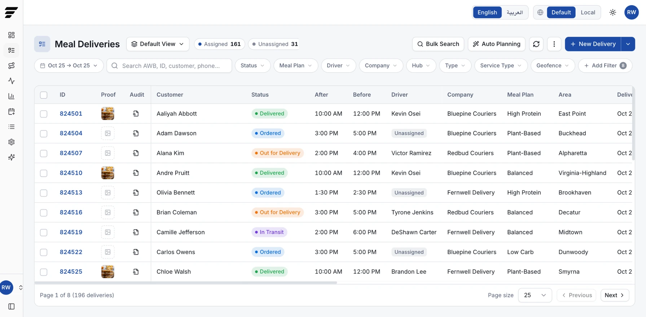Image resolution: width=646 pixels, height=317 pixels.
Task: Expand the Meal Plan filter
Action: tap(296, 66)
